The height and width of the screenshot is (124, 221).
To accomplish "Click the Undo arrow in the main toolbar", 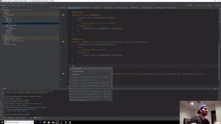I will [x=215, y=5].
